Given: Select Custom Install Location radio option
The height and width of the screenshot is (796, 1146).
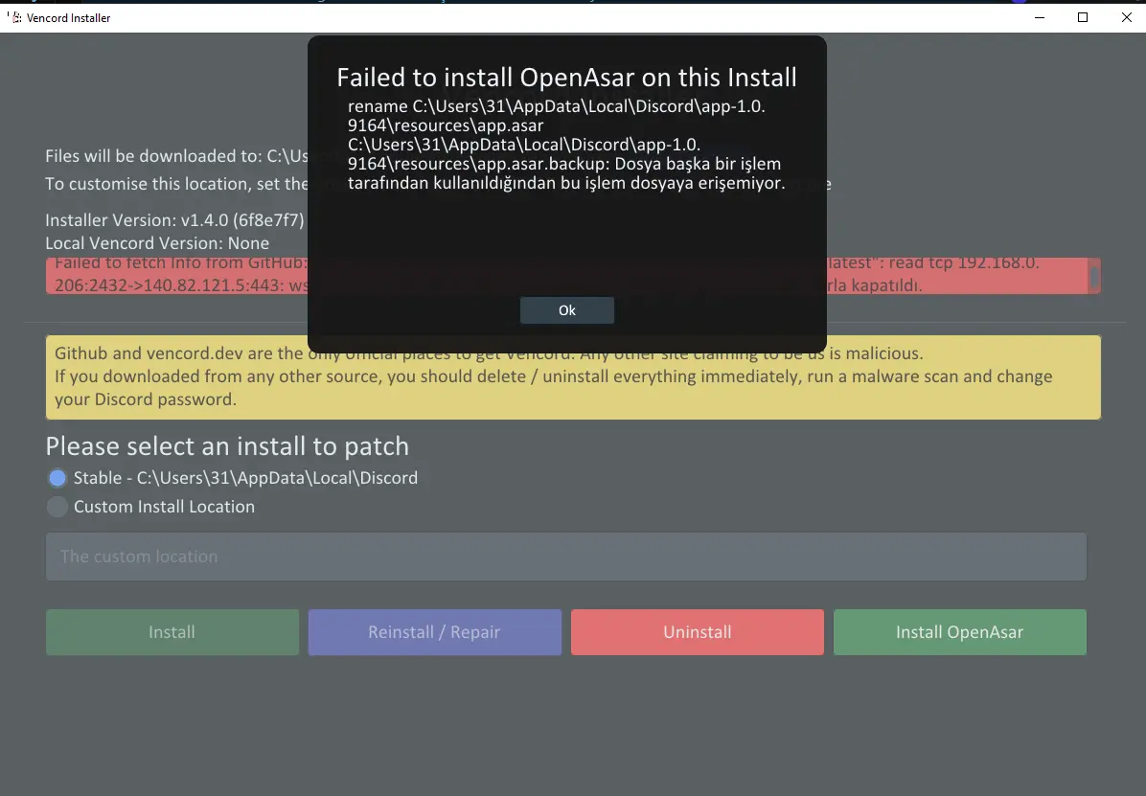Looking at the screenshot, I should tap(57, 507).
